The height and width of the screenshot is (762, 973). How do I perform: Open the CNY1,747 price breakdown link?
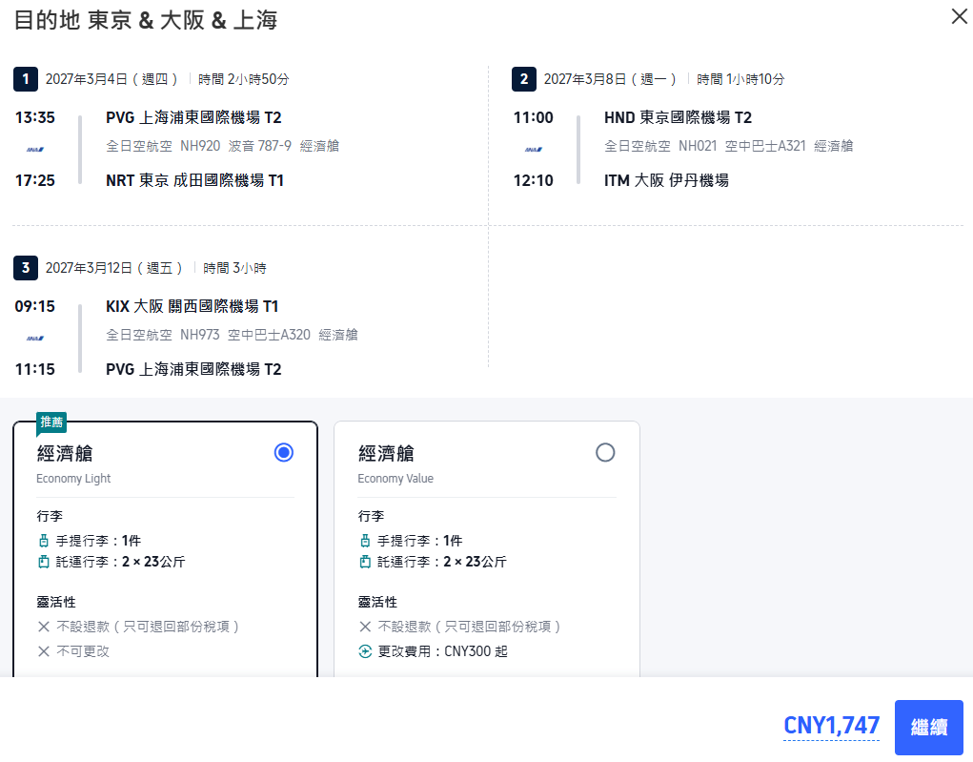tap(831, 727)
